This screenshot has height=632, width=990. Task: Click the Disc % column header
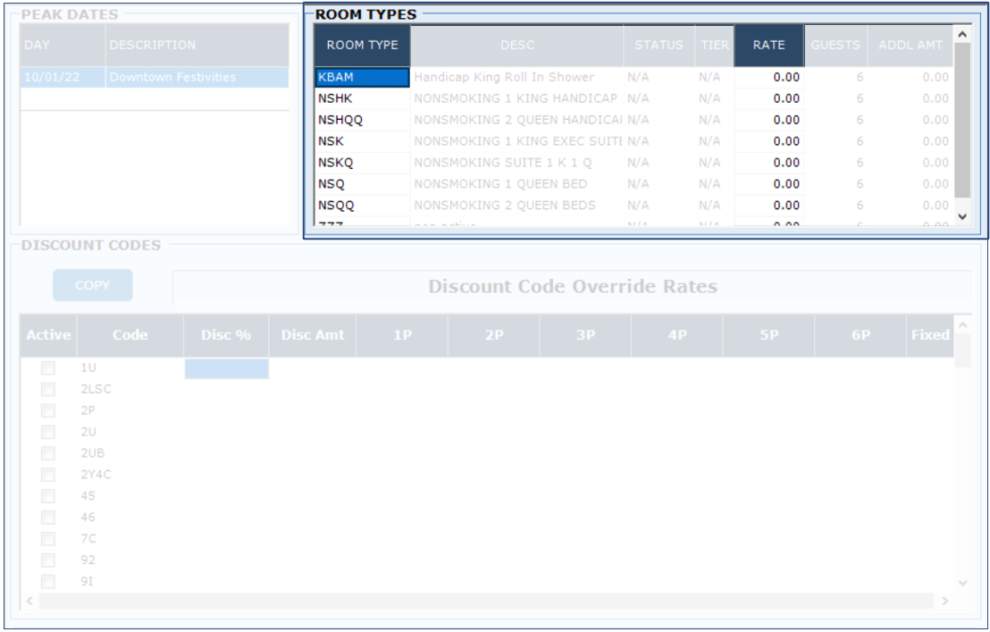click(226, 335)
